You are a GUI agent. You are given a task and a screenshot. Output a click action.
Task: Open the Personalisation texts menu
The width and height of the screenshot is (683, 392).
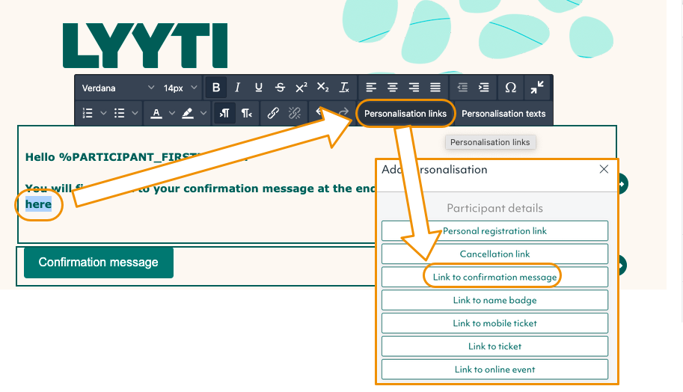[x=503, y=114]
